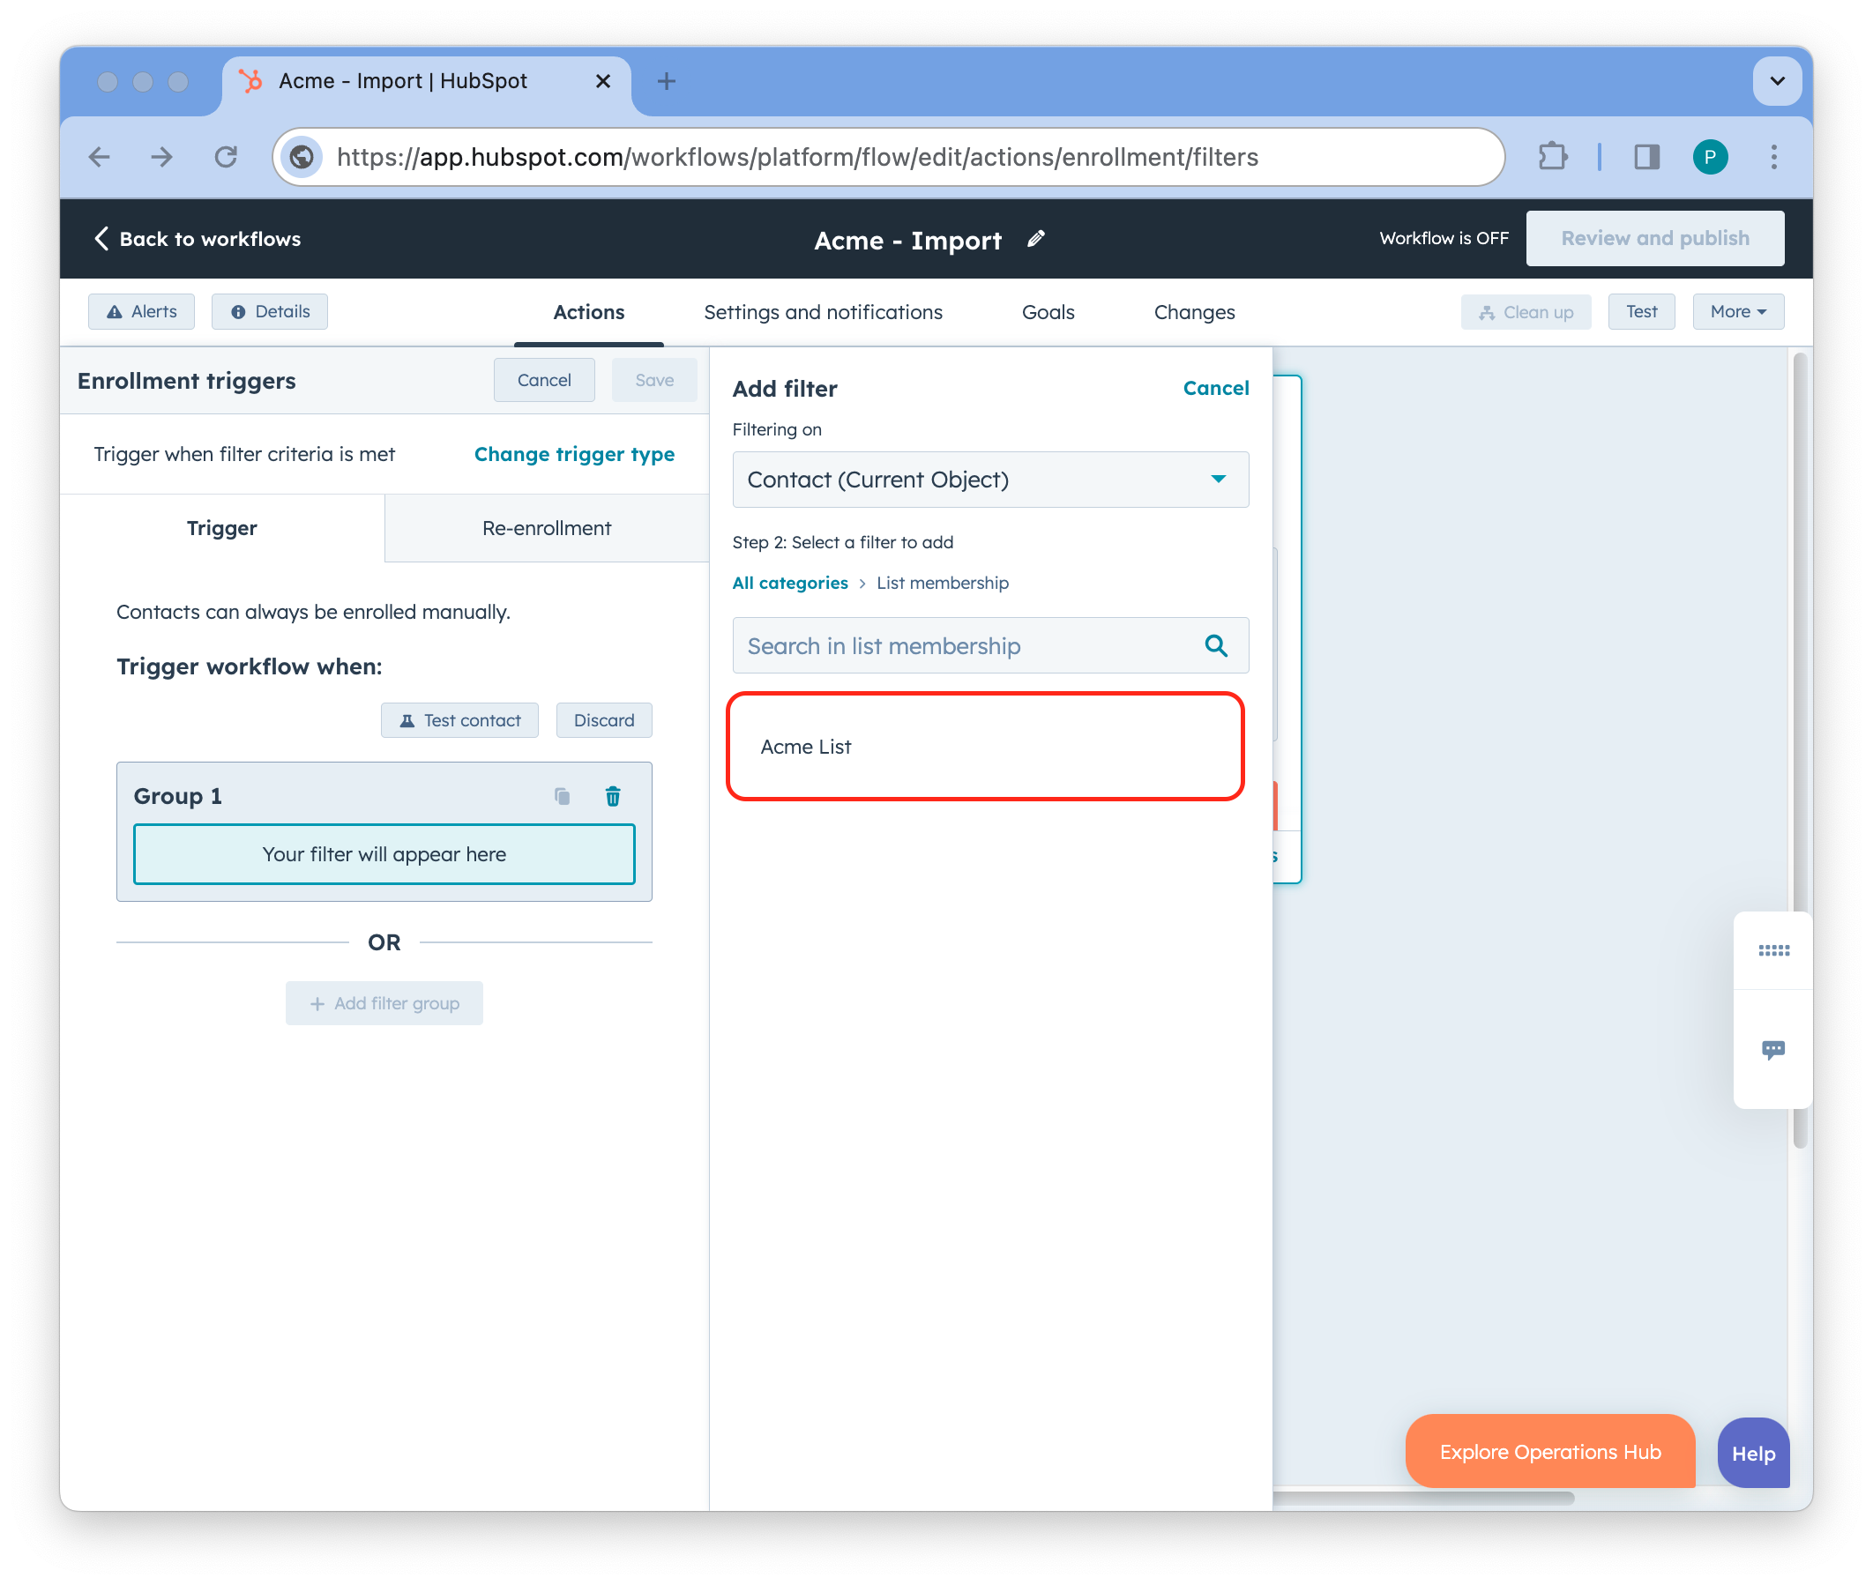The width and height of the screenshot is (1873, 1585).
Task: Select the Trigger tab
Action: pyautogui.click(x=222, y=528)
